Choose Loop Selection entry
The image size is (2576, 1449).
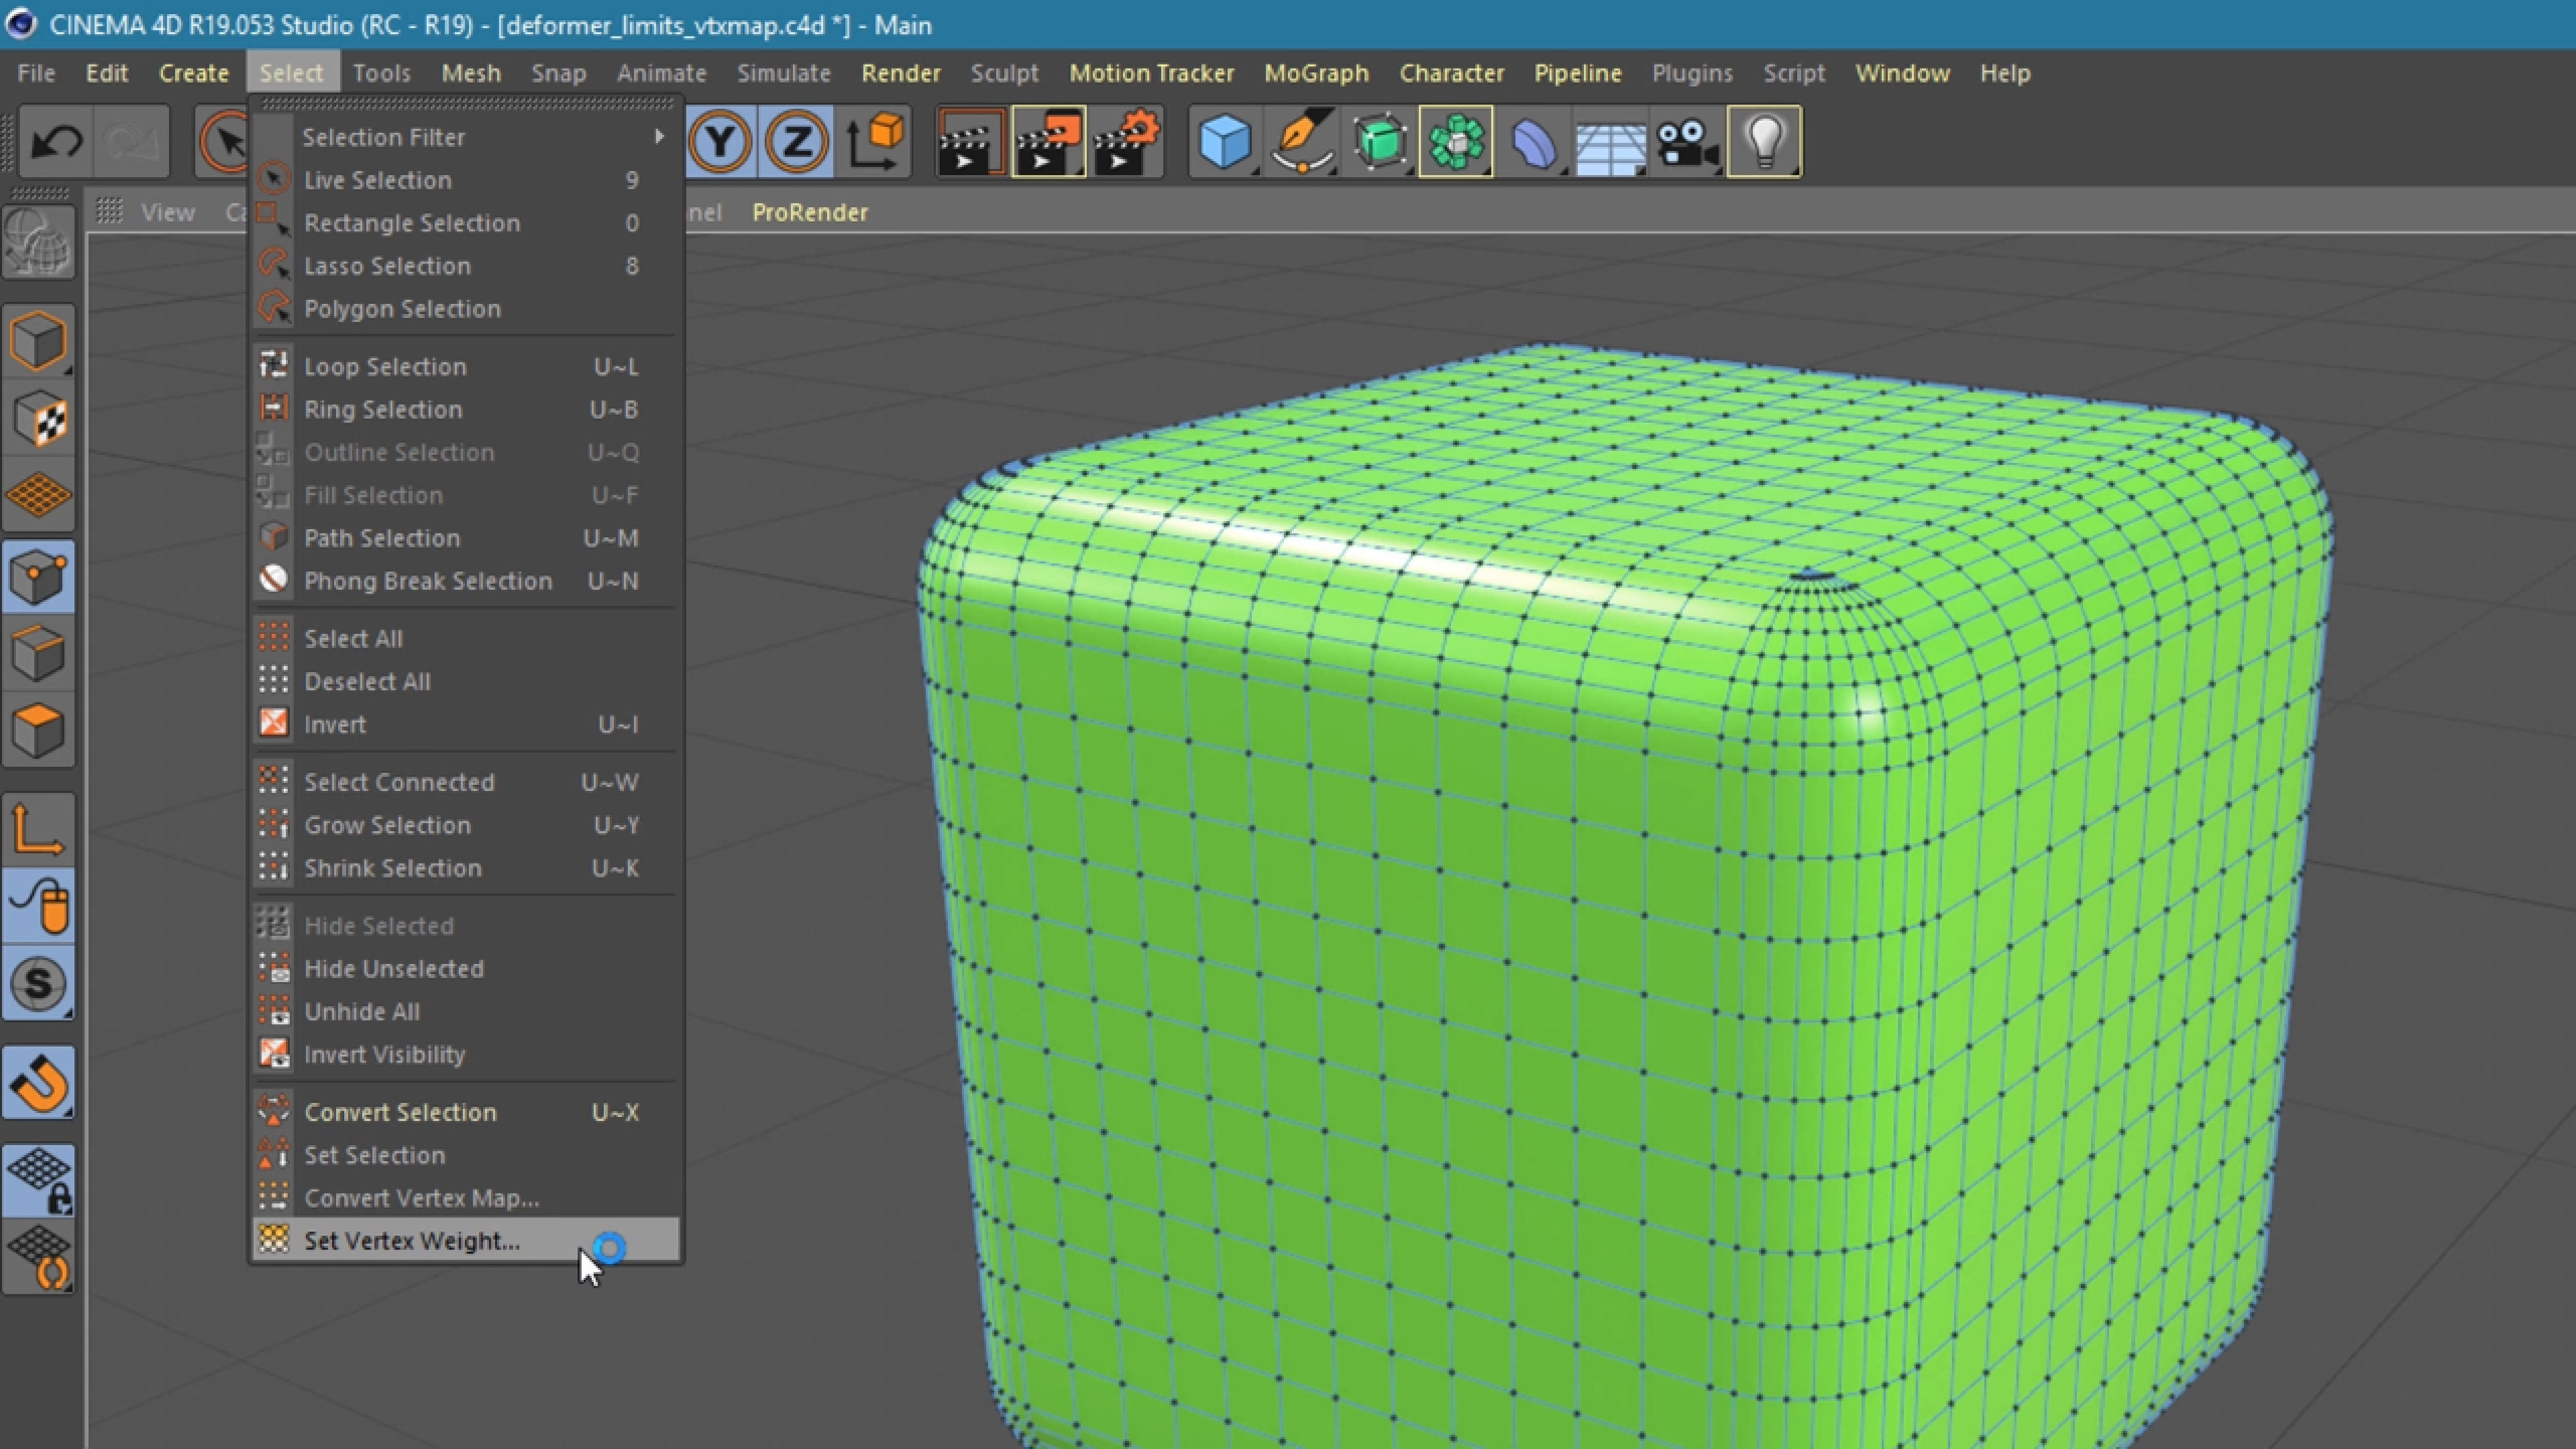tap(466, 366)
